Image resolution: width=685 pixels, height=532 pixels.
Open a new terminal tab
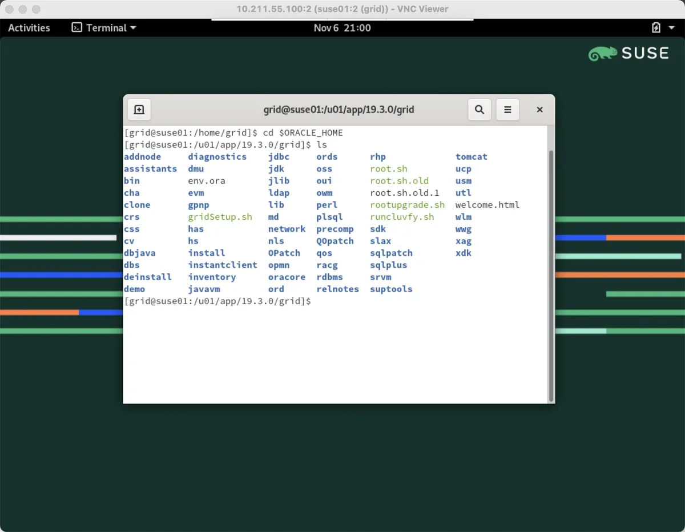tap(139, 110)
